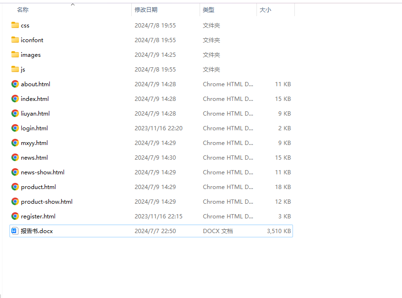Select the file product-show.html
The width and height of the screenshot is (402, 298).
click(46, 202)
